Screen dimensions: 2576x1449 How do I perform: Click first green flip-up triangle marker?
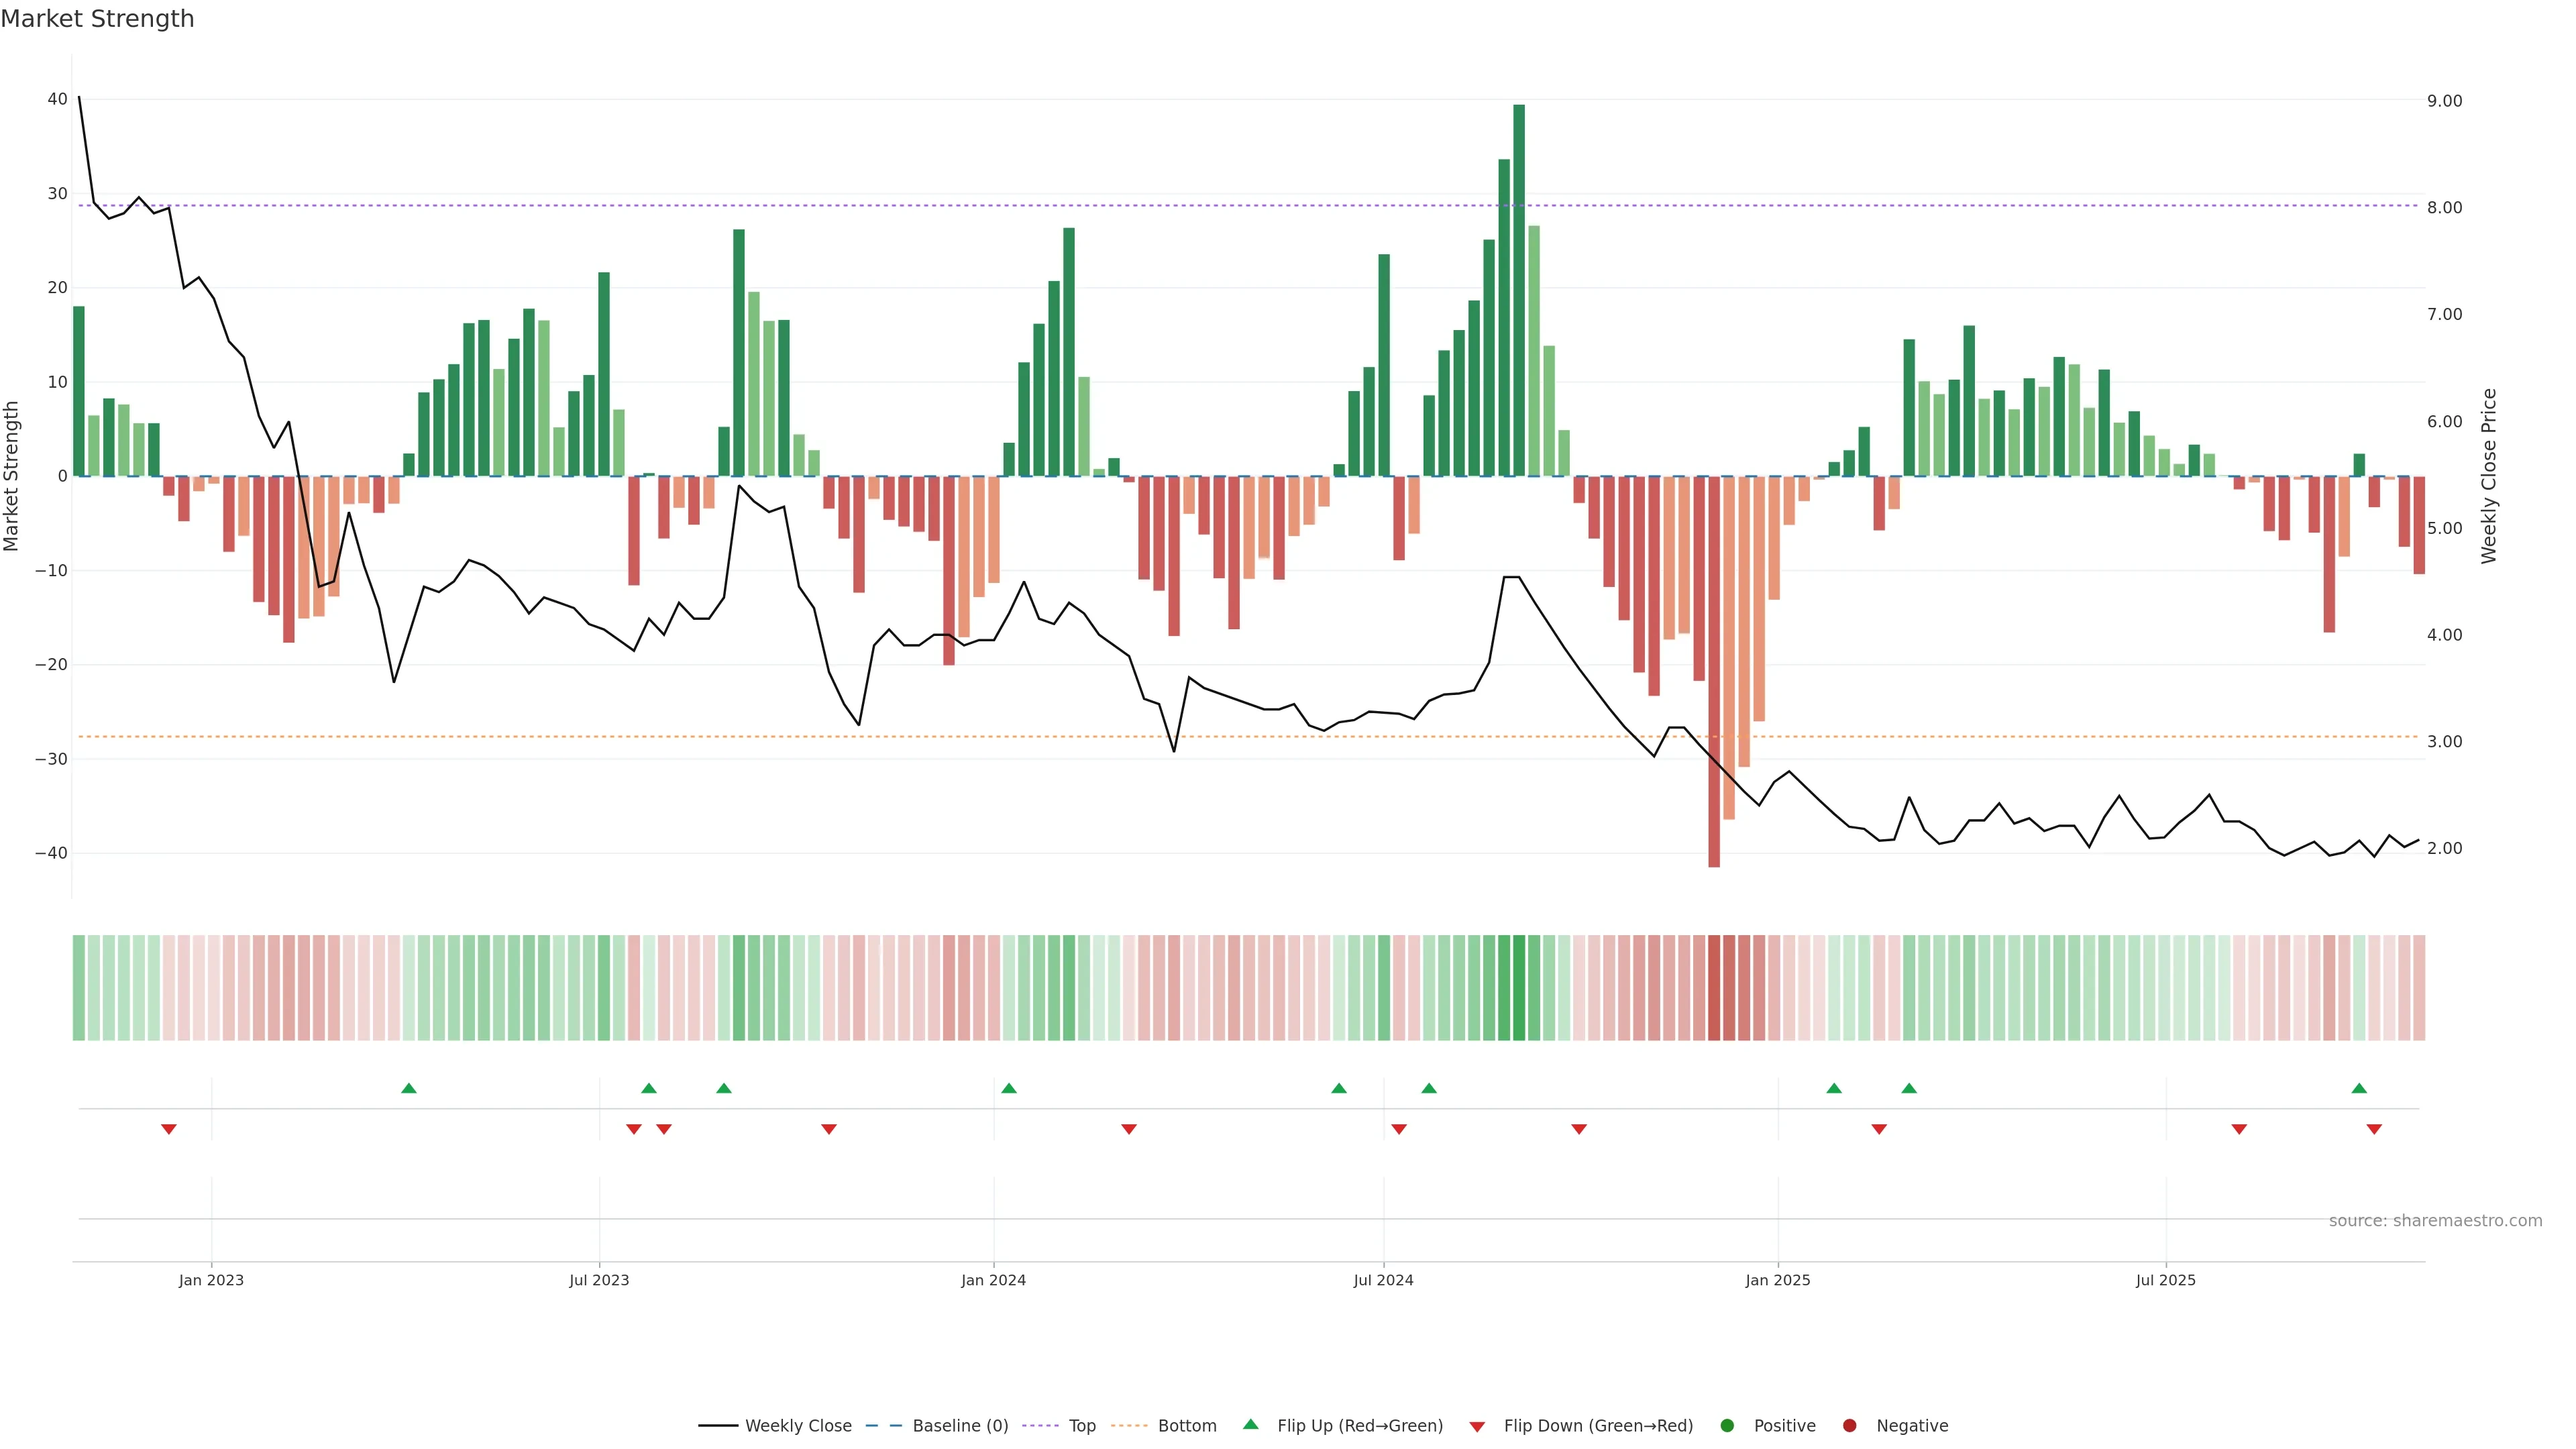coord(408,1088)
